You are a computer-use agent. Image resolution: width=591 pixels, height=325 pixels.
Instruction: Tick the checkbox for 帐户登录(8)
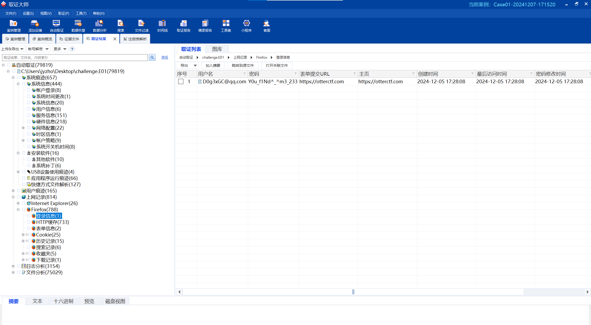[29, 90]
